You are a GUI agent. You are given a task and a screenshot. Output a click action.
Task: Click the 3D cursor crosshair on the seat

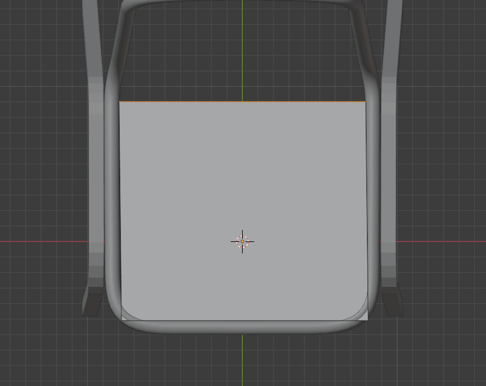click(242, 241)
